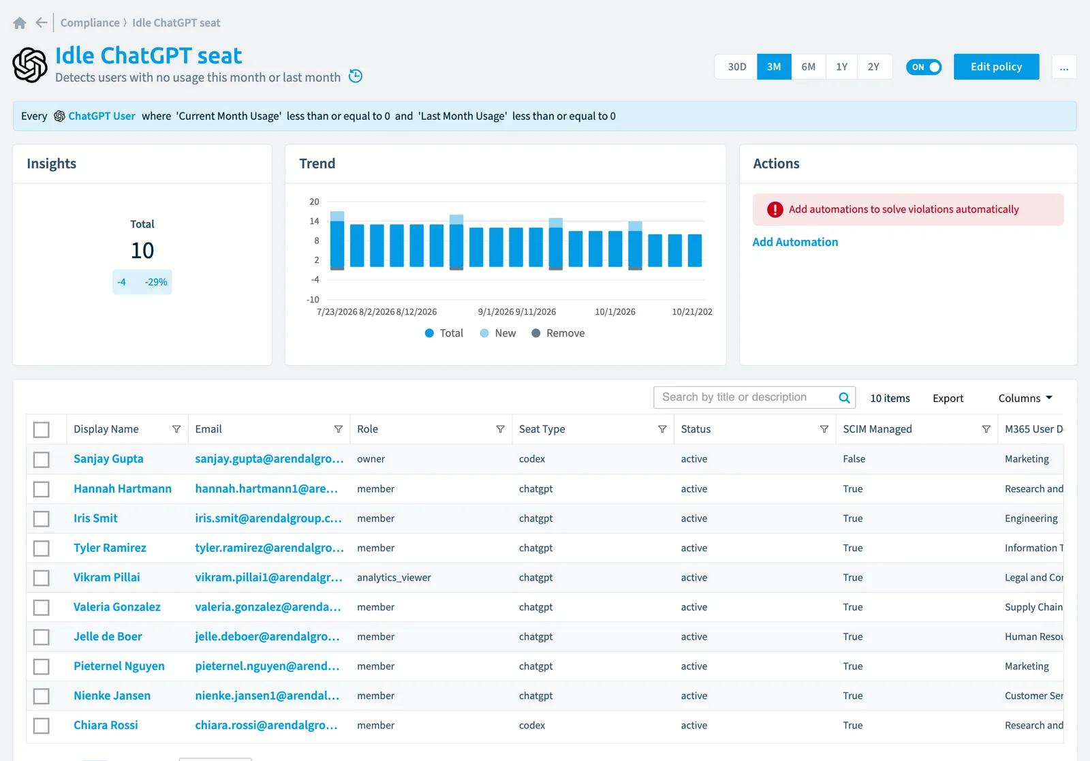
Task: Open the SCIM Managed column filter
Action: tap(986, 429)
